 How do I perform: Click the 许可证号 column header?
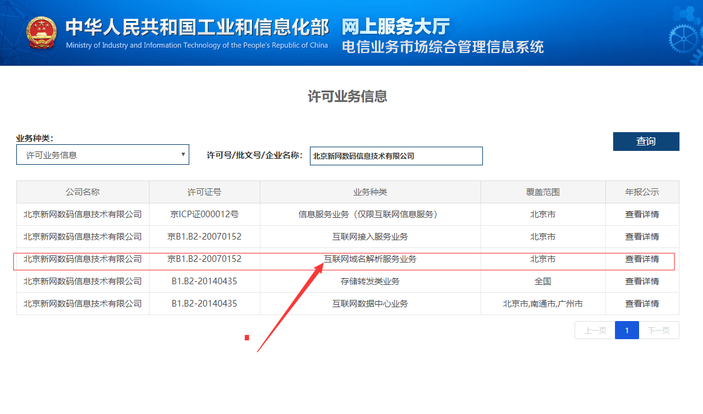[204, 192]
